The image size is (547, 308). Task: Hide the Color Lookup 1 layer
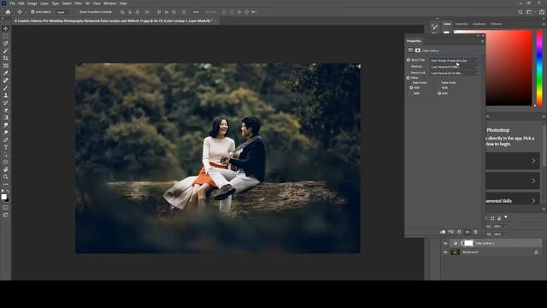pyautogui.click(x=445, y=243)
